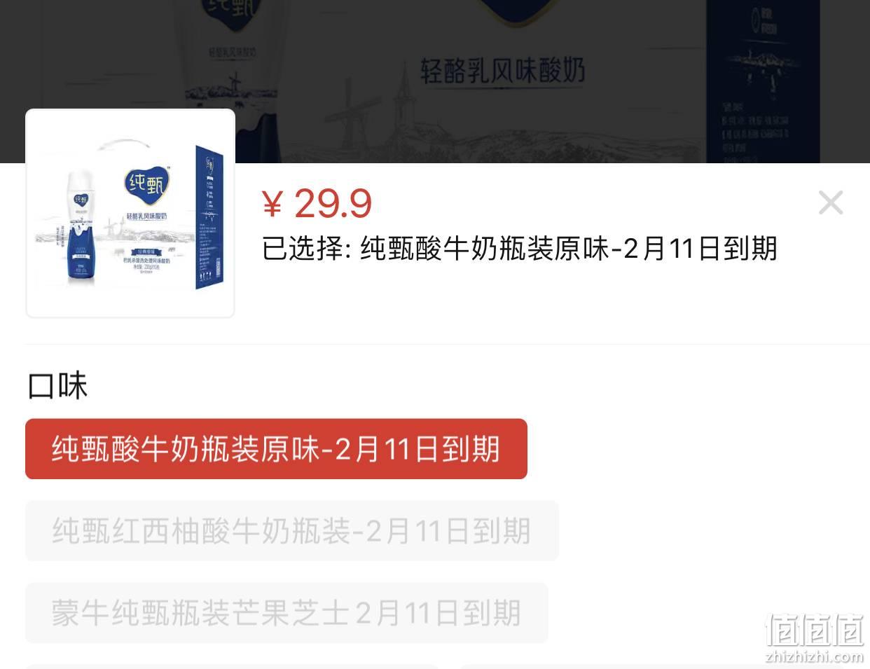This screenshot has width=870, height=669.
Task: Click the ¥29.9 price text
Action: pos(317,203)
